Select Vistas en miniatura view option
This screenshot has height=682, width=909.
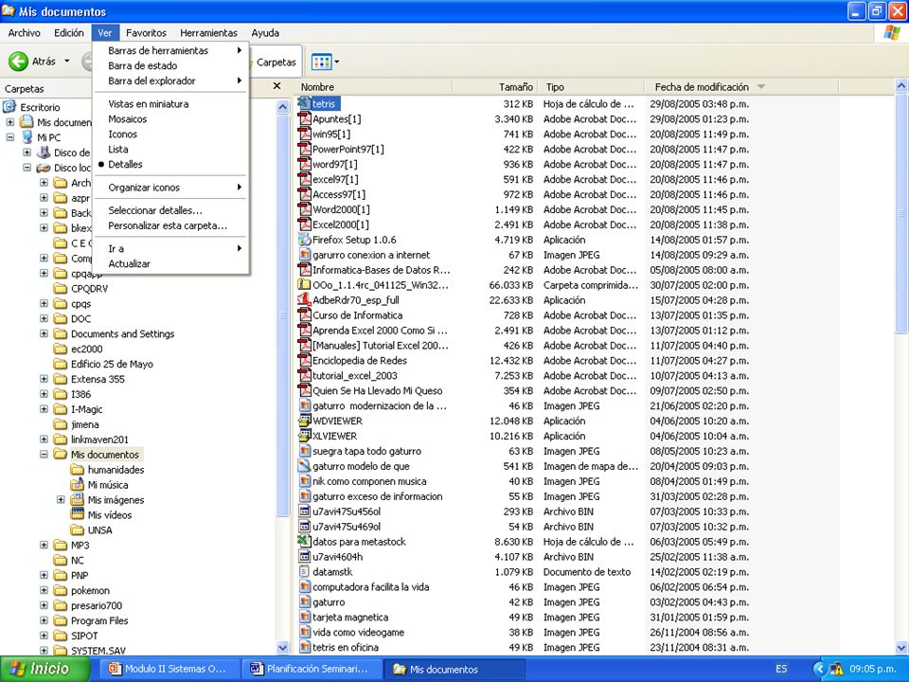click(x=171, y=104)
